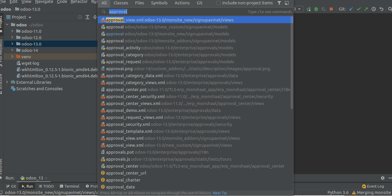This screenshot has width=392, height=196.
Task: Click the Rerun odoo_13 toolbar icon
Action: [x=309, y=9]
